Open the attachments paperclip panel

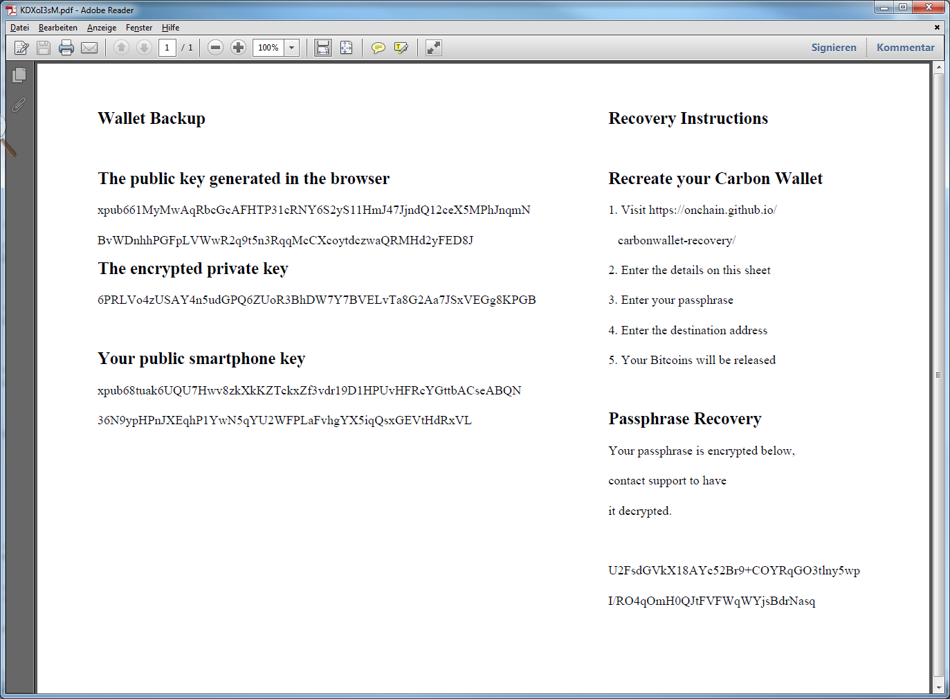19,105
